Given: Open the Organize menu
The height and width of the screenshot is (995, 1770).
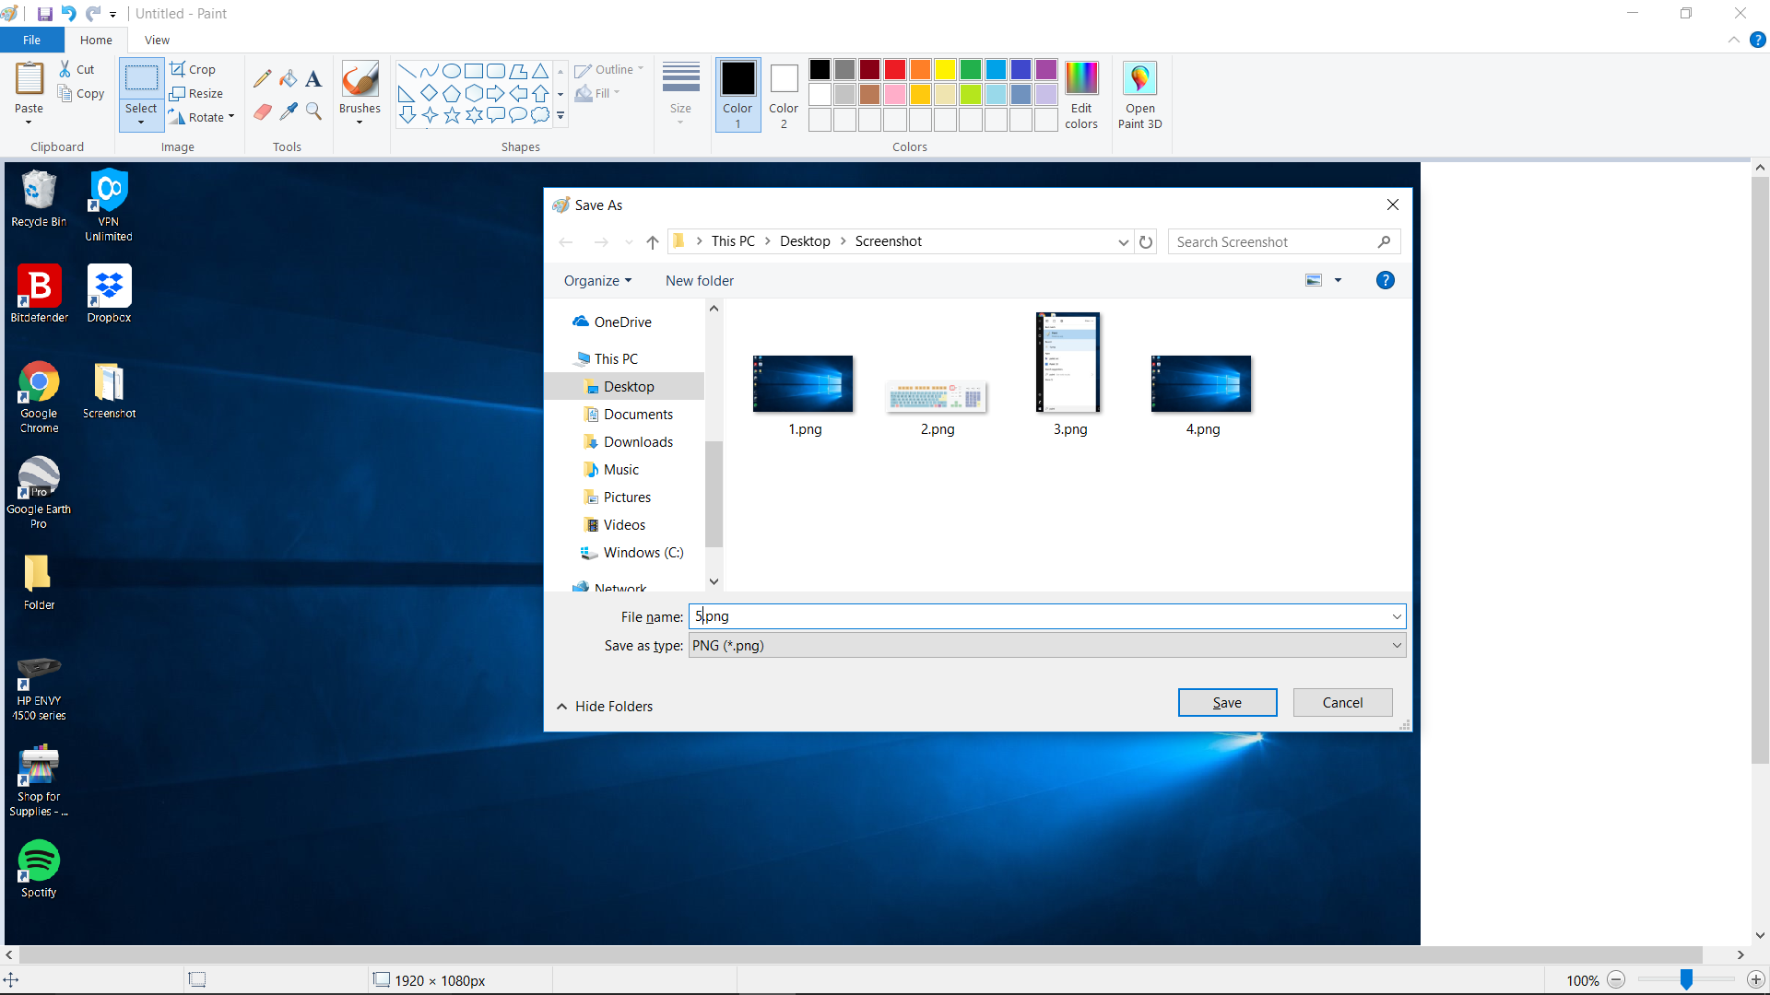Looking at the screenshot, I should 597,280.
